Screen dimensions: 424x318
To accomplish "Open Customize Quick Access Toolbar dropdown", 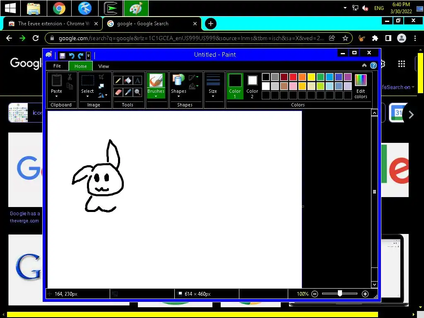I will pyautogui.click(x=88, y=56).
